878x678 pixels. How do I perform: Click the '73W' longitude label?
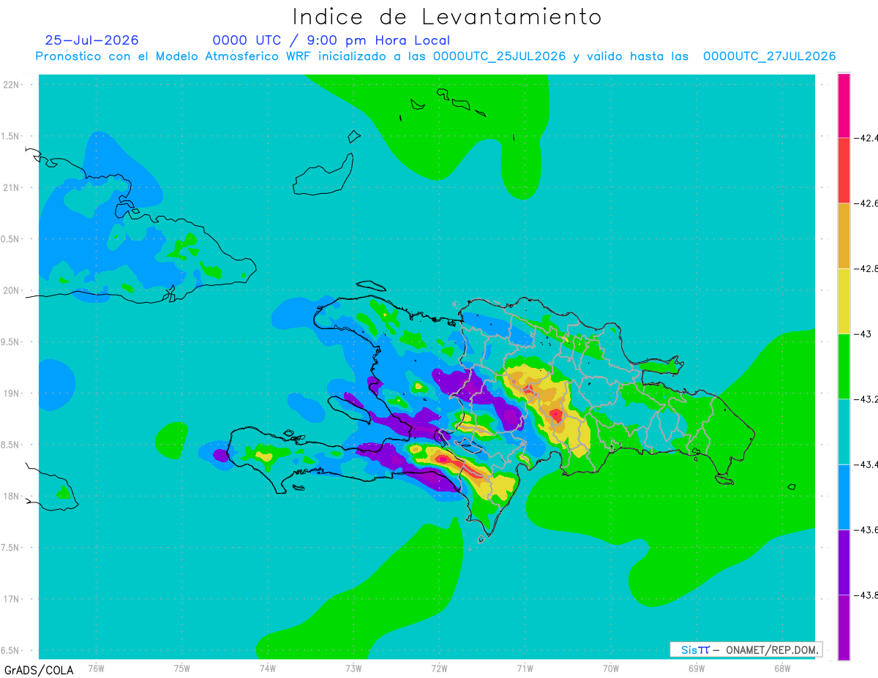[353, 668]
